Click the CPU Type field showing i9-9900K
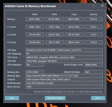The height and width of the screenshot is (107, 112). pos(64,50)
